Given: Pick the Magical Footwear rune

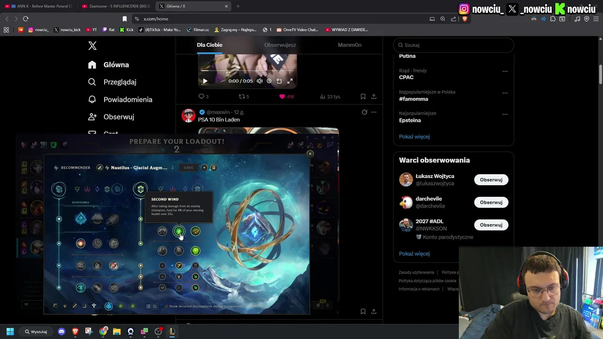Looking at the screenshot, I should 97,243.
